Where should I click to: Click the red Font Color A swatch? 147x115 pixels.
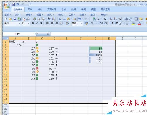point(139,23)
